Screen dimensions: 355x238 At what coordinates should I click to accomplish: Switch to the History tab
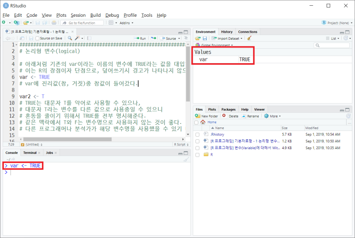tap(227, 32)
